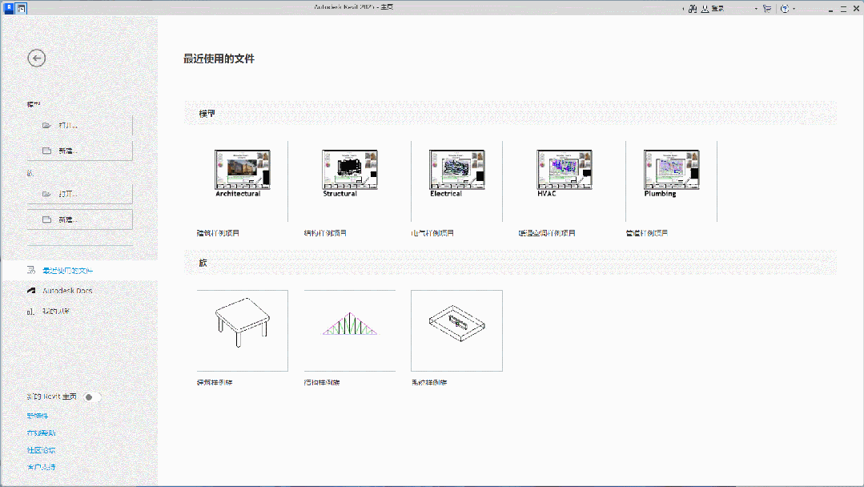The image size is (864, 487).
Task: Click the help question mark icon
Action: (785, 8)
